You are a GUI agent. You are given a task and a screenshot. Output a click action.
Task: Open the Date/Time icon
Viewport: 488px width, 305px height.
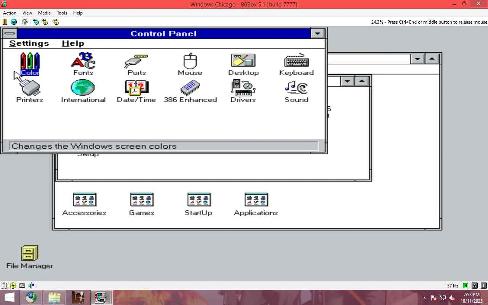(136, 91)
